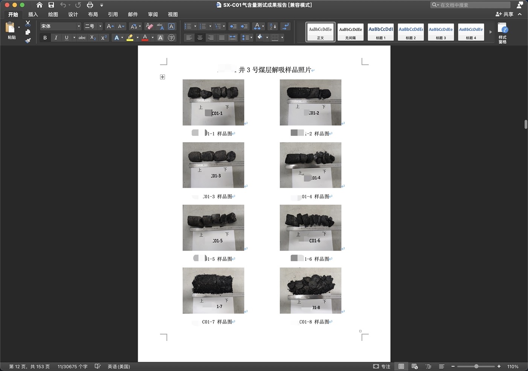Toggle Italic formatting

pyautogui.click(x=56, y=38)
